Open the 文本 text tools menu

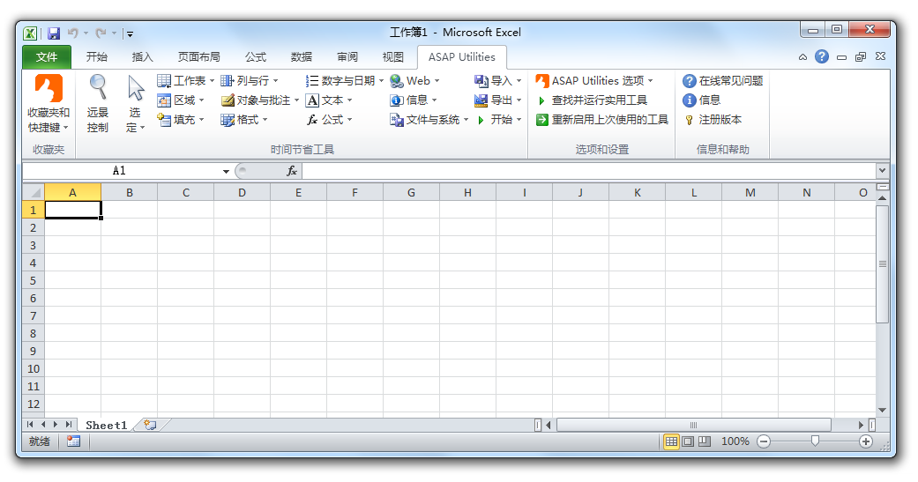tap(329, 100)
